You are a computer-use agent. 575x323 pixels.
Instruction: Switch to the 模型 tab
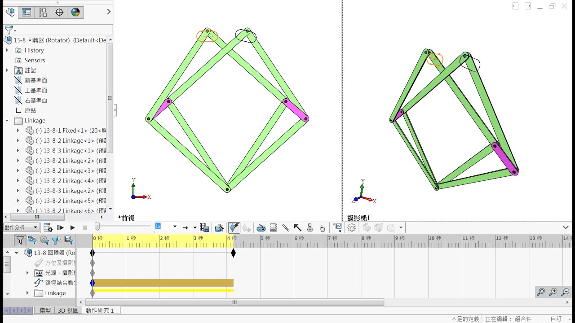coord(45,310)
